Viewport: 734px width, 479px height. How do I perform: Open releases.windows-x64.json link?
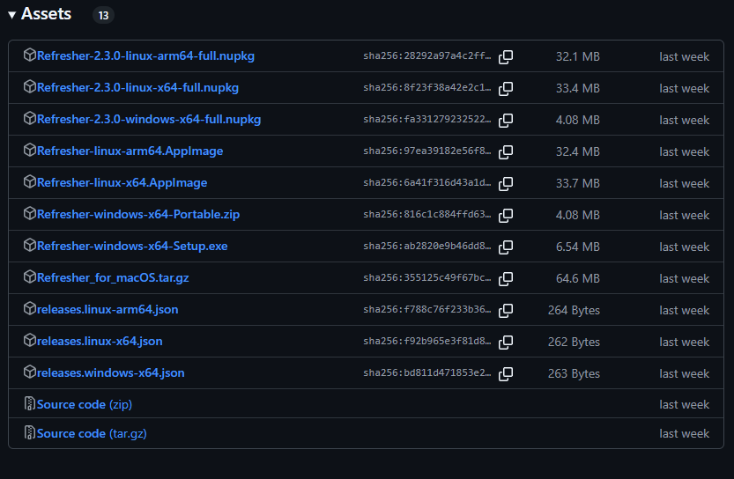(x=110, y=373)
